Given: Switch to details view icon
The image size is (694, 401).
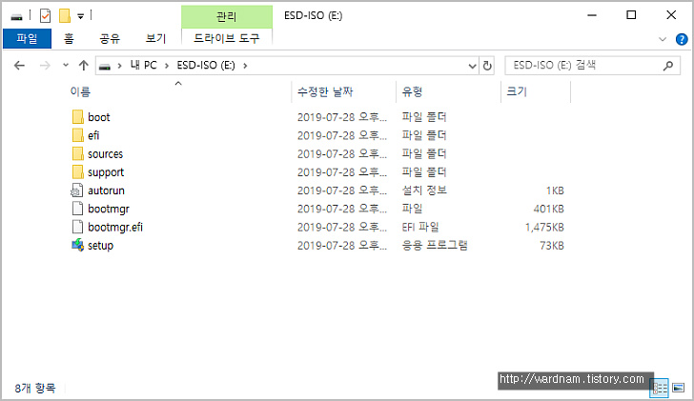Looking at the screenshot, I should point(660,389).
